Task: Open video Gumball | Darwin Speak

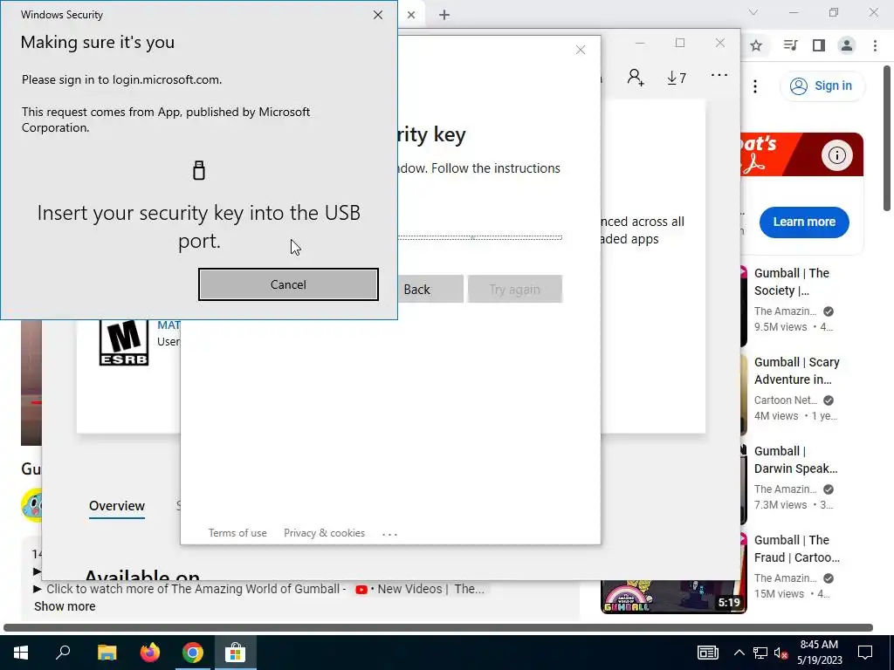Action: (x=796, y=459)
